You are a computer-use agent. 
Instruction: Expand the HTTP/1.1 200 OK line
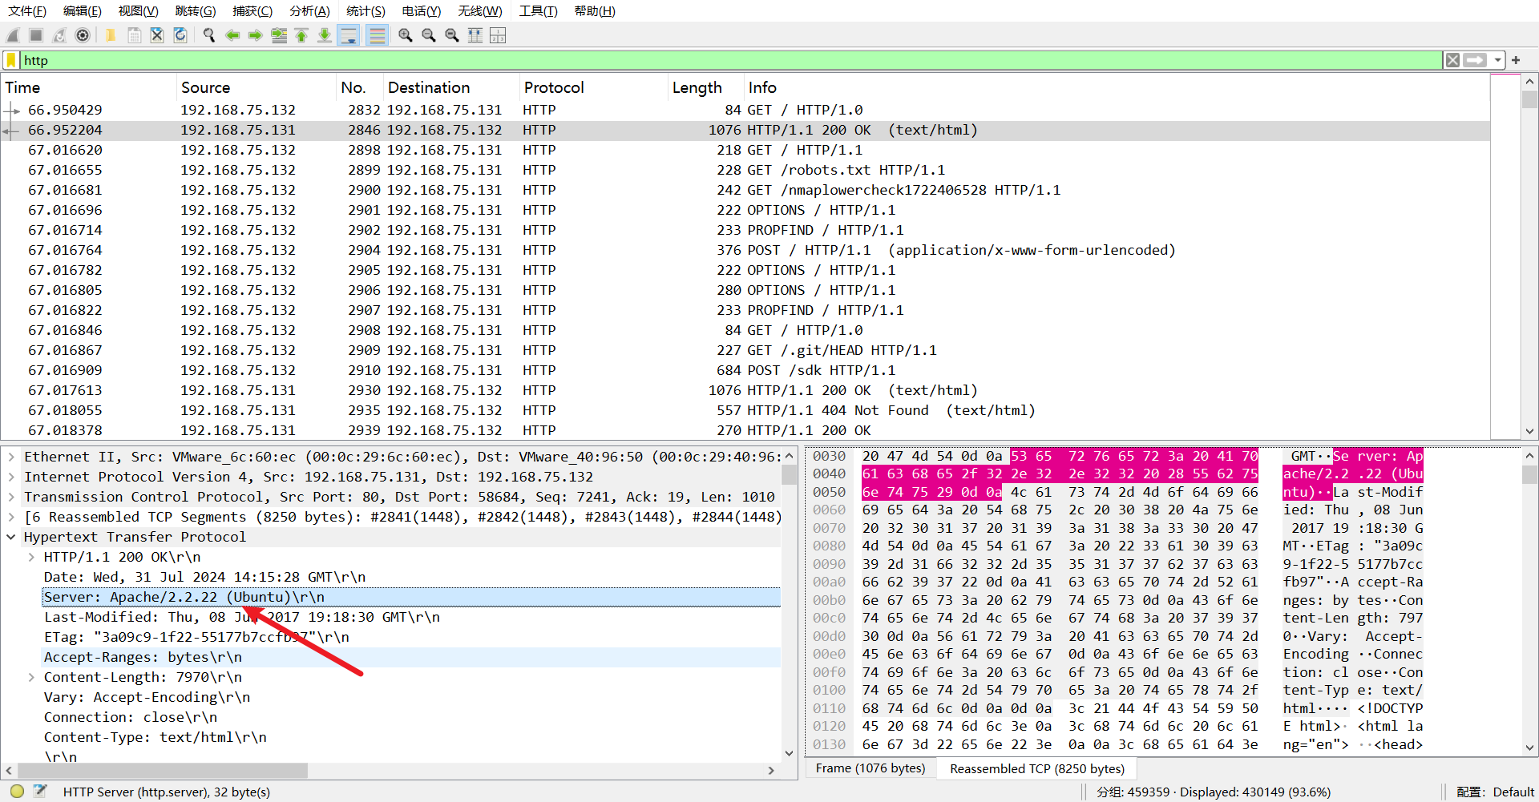31,557
